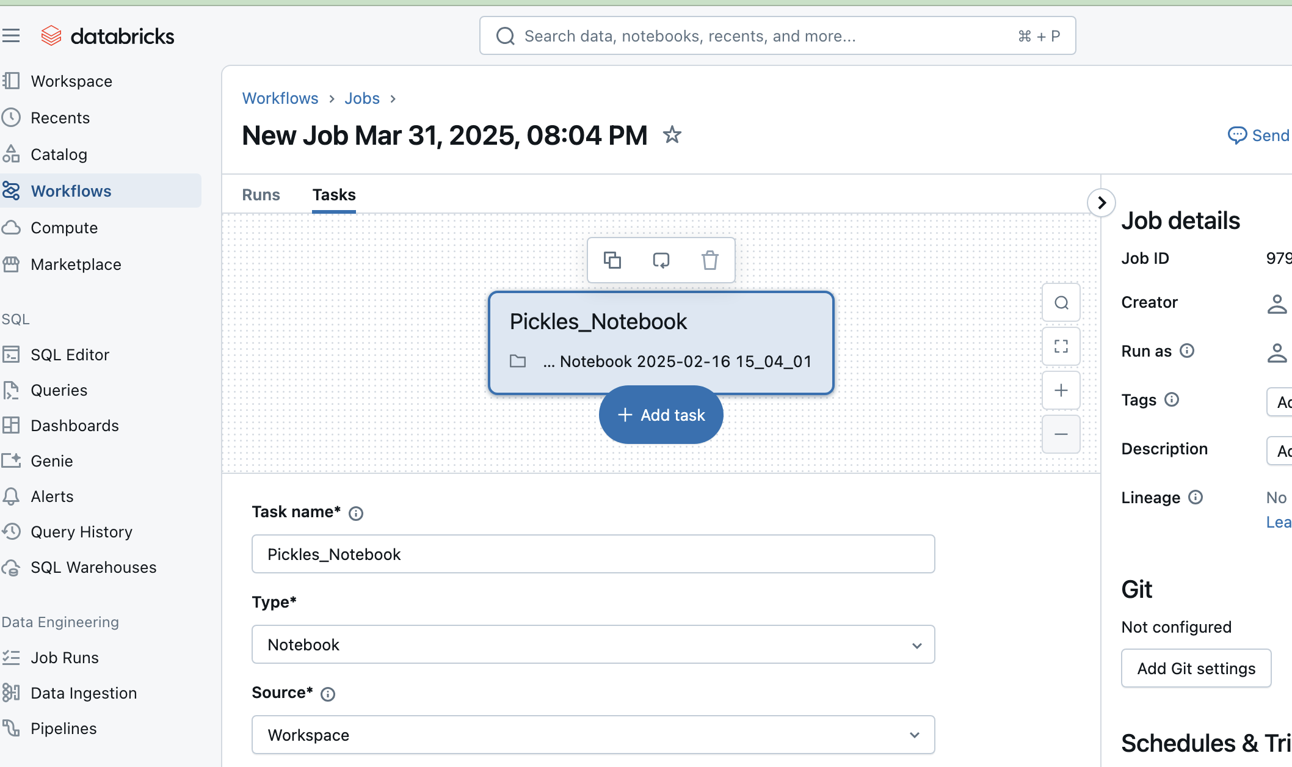Click Jobs breadcrumb link
This screenshot has height=767, width=1292.
362,98
